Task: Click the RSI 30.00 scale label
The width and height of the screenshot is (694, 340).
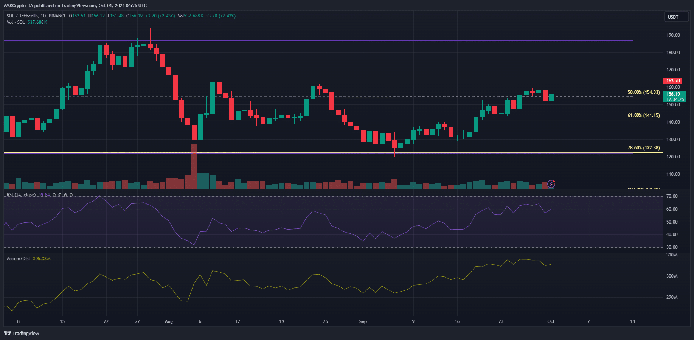Action: 672,247
